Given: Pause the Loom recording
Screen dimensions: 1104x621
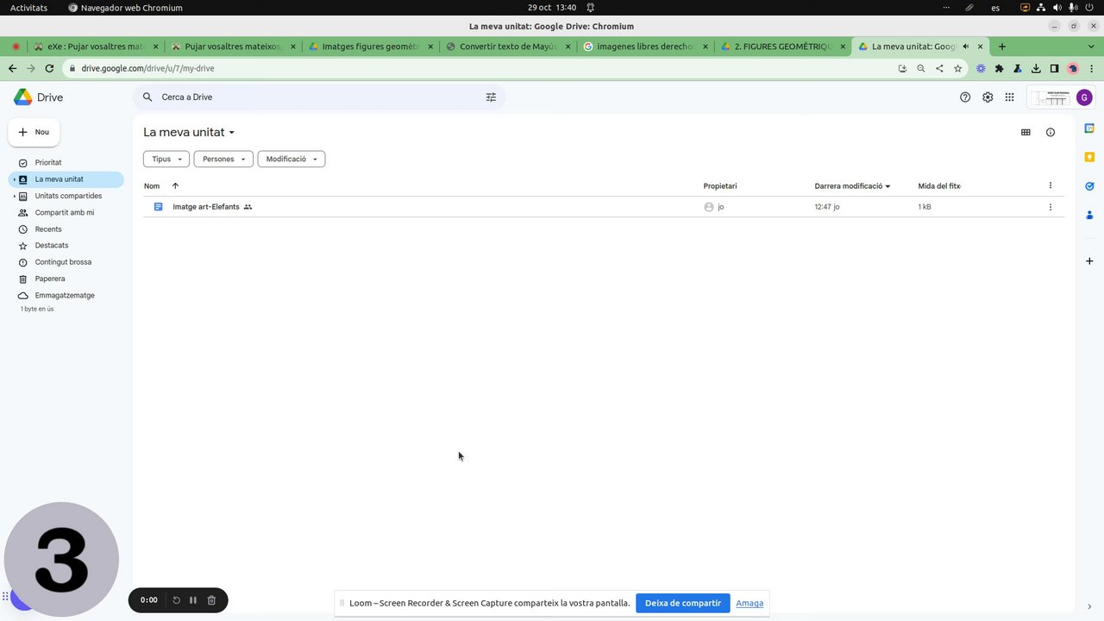Looking at the screenshot, I should [x=193, y=600].
